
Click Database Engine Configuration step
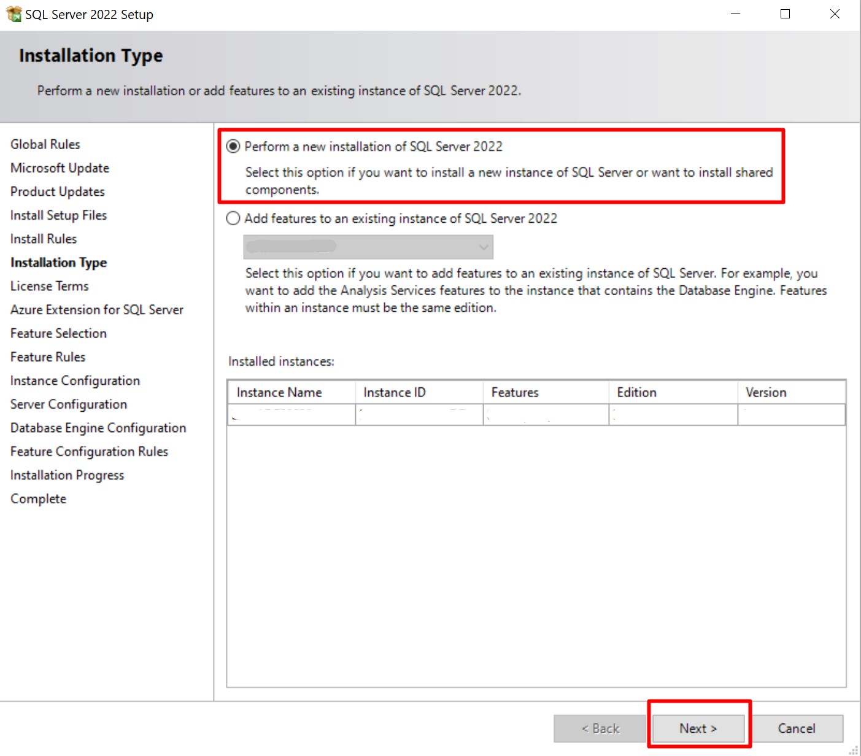(x=98, y=428)
